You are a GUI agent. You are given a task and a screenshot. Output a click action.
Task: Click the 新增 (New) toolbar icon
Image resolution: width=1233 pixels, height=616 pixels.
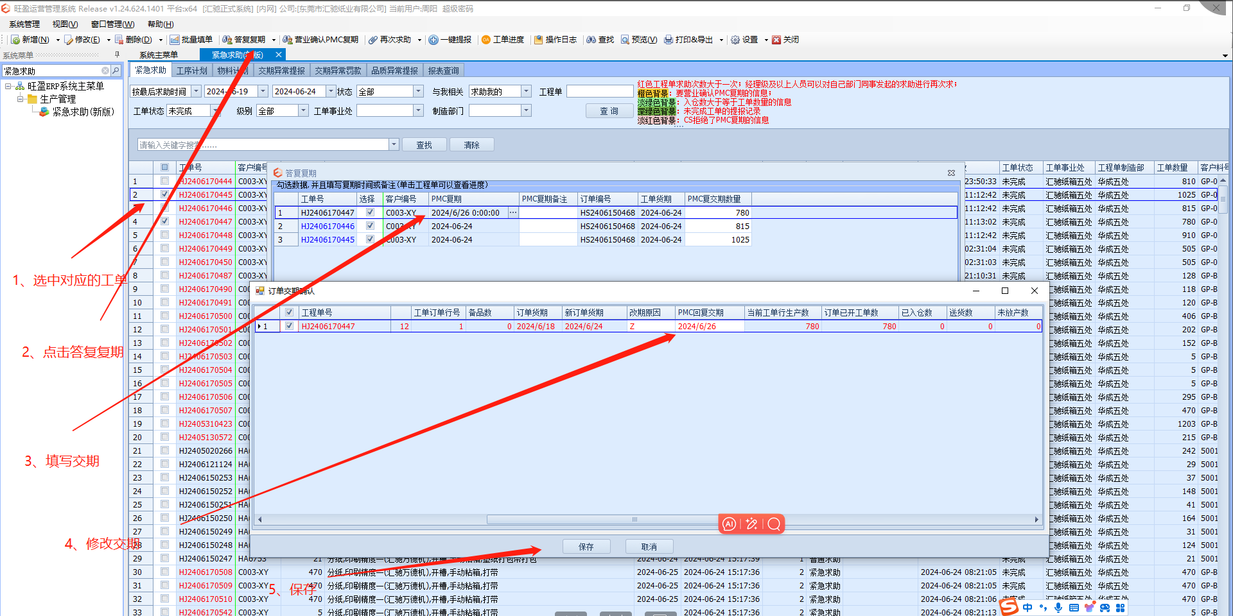pyautogui.click(x=15, y=40)
